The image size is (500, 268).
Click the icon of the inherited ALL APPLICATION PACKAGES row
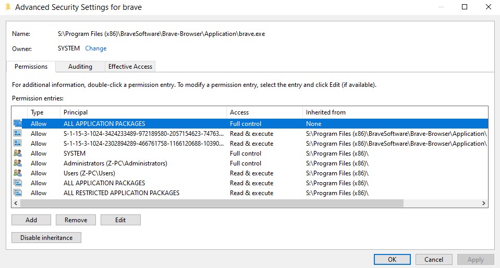point(18,183)
